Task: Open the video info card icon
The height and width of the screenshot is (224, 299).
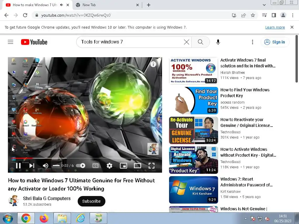Action: pos(153,64)
